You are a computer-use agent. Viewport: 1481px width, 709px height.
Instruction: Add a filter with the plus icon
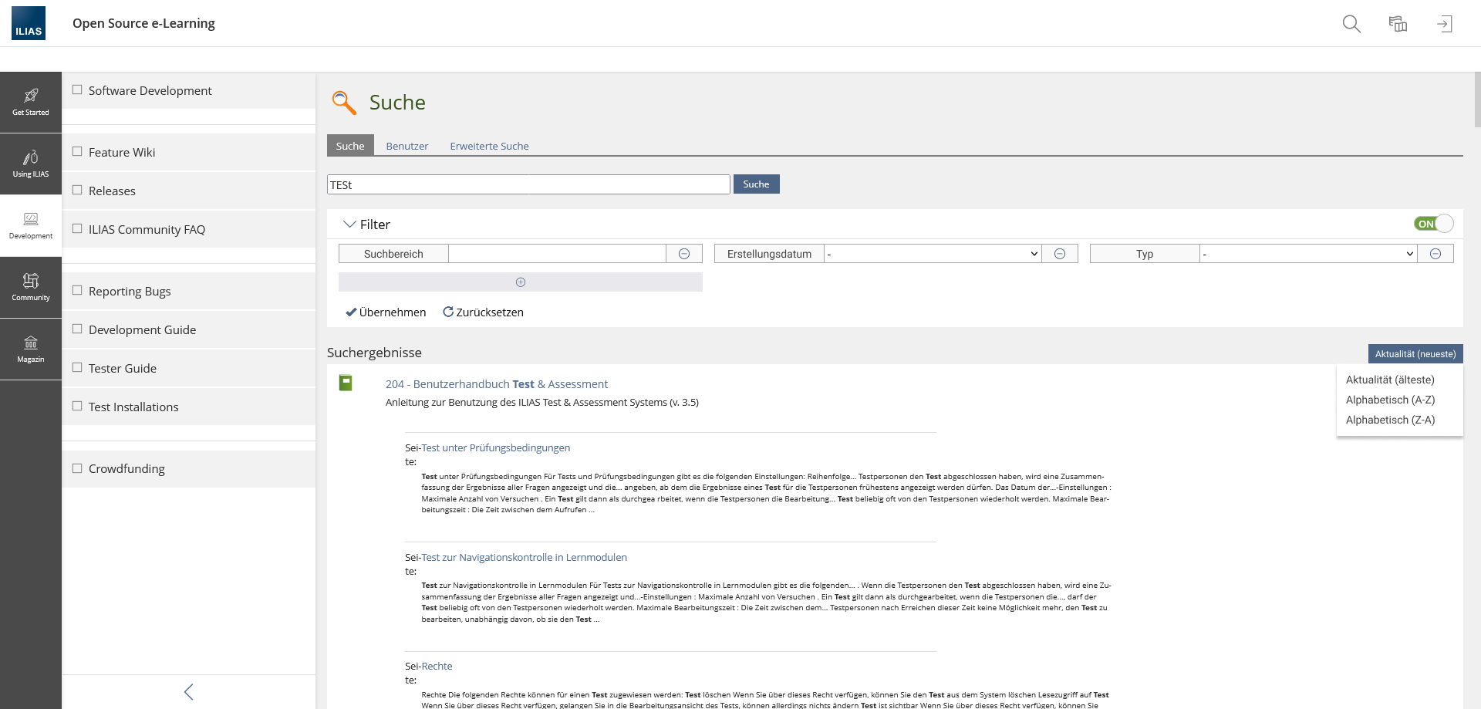click(521, 282)
